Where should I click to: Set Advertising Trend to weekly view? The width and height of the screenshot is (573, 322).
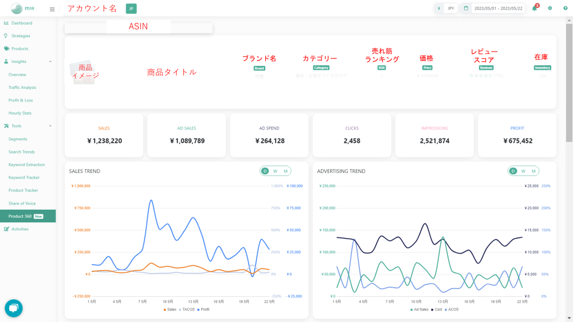click(x=523, y=171)
